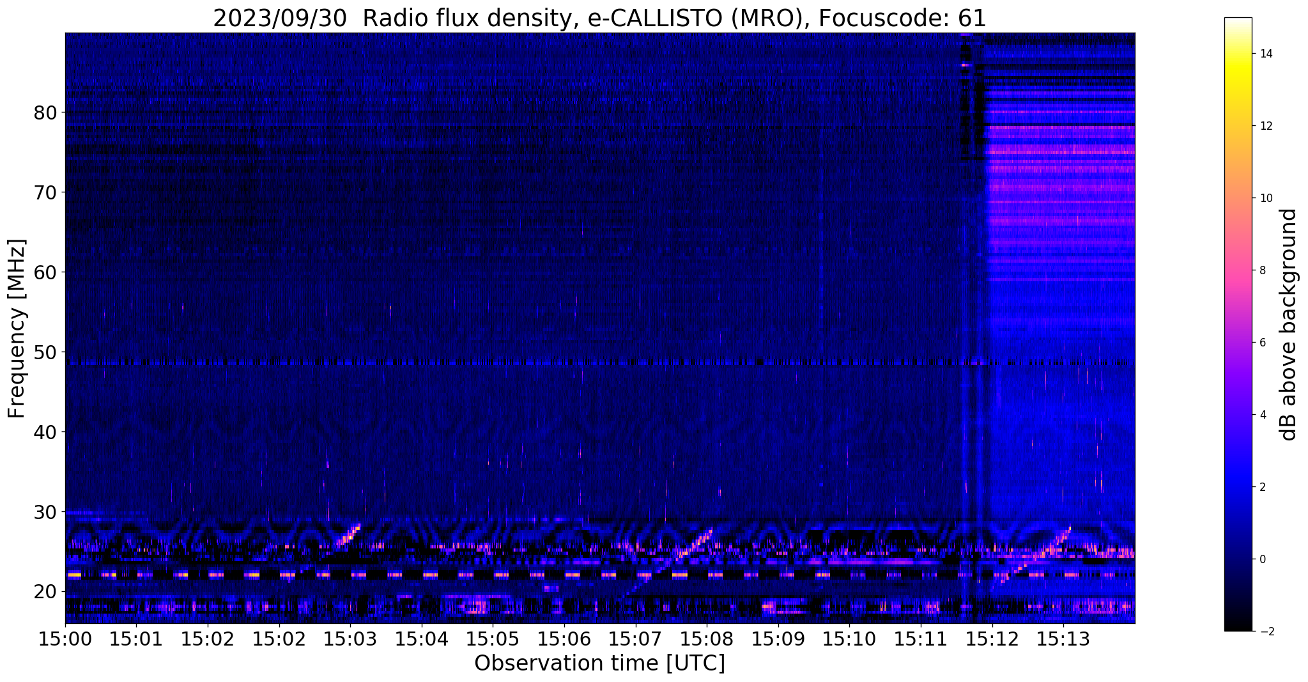Click the 15:05 time tick label

tap(493, 639)
